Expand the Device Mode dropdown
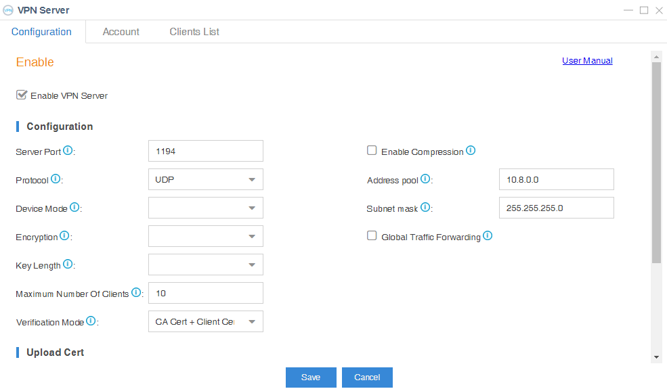This screenshot has width=667, height=389. (x=205, y=208)
